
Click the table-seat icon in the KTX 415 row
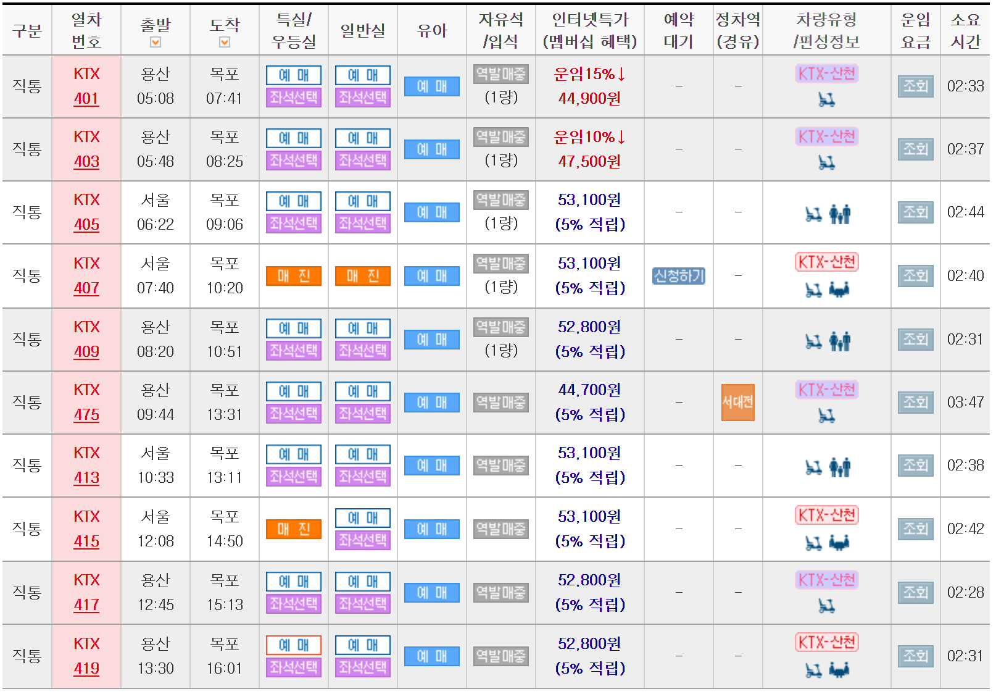pos(839,543)
